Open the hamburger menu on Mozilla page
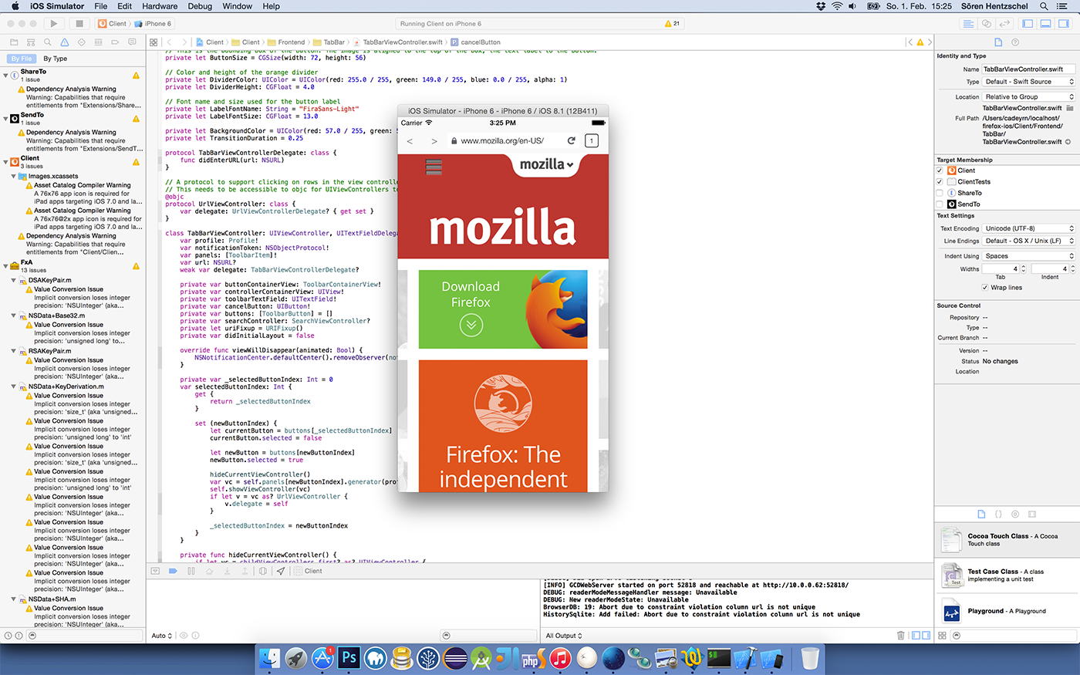 point(434,167)
